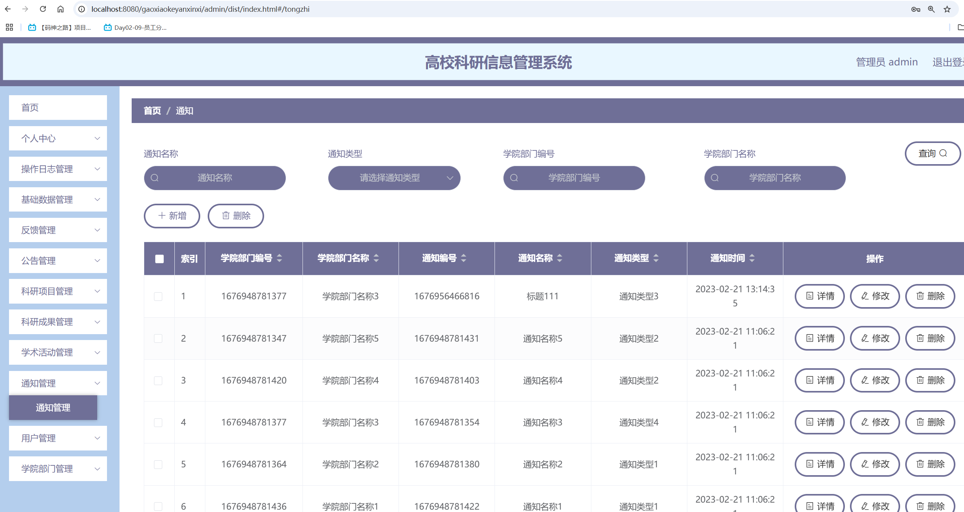Image resolution: width=964 pixels, height=512 pixels.
Task: Sort by 学院部门编号 column arrows
Action: [279, 258]
